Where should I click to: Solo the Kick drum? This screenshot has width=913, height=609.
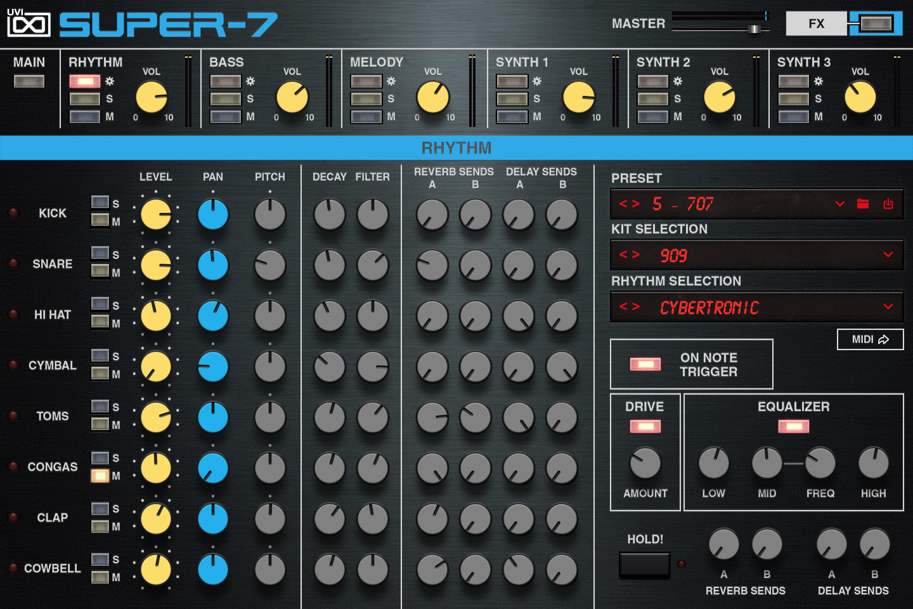point(100,202)
